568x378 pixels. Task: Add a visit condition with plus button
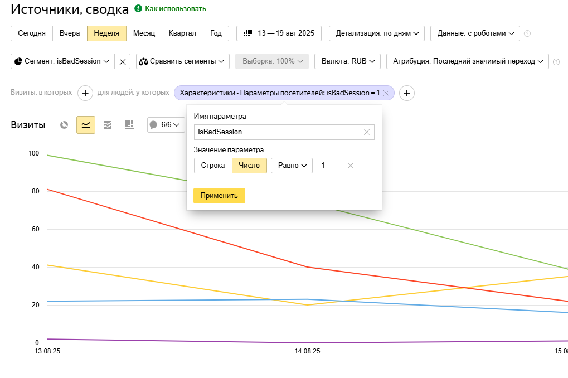point(85,93)
